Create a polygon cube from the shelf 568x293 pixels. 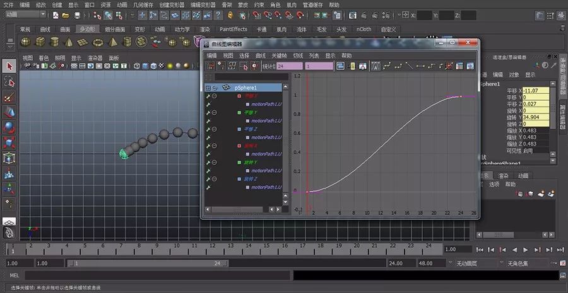coord(40,42)
